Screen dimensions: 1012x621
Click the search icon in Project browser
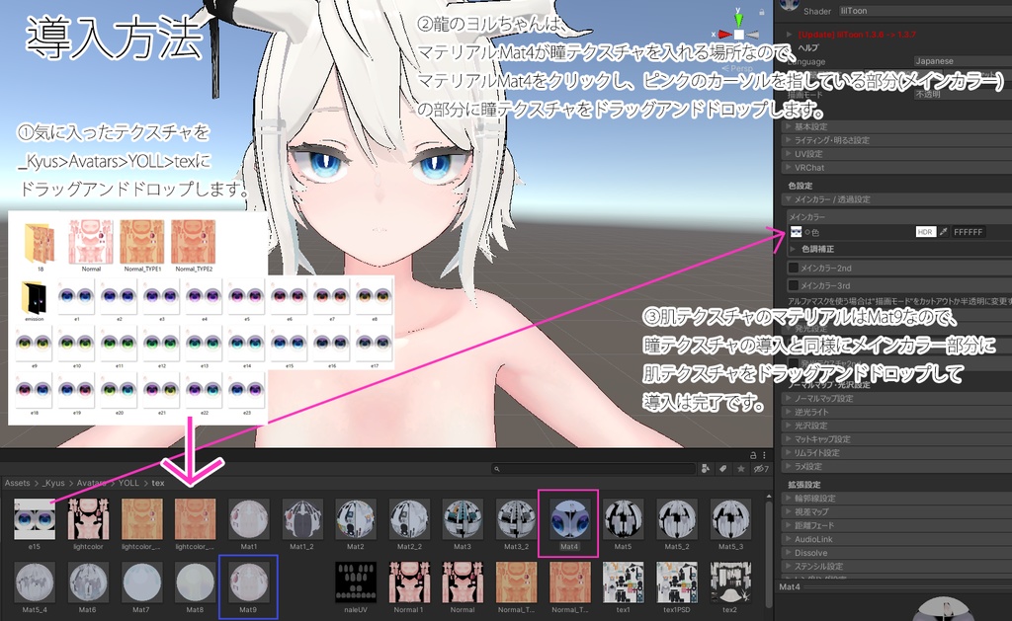click(497, 466)
